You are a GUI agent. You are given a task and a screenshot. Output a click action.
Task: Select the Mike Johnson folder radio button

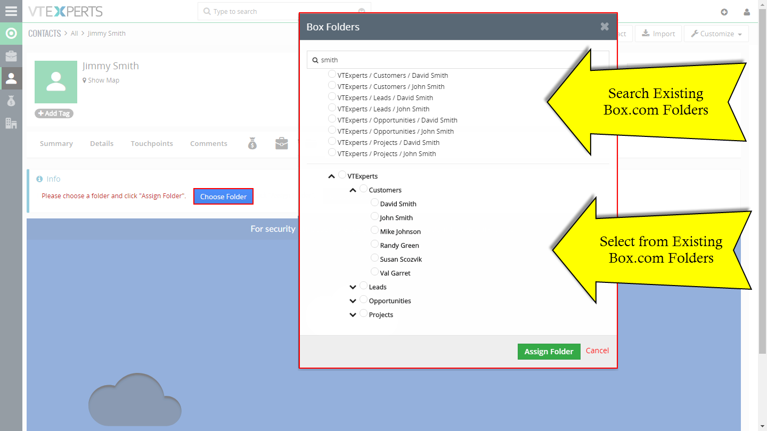tap(375, 230)
